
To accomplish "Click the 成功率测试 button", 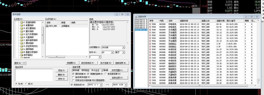I will (x=89, y=63).
